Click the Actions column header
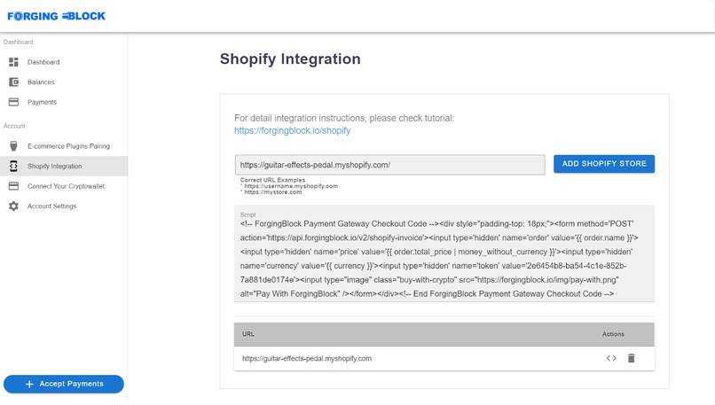This screenshot has height=405, width=715. pos(613,334)
